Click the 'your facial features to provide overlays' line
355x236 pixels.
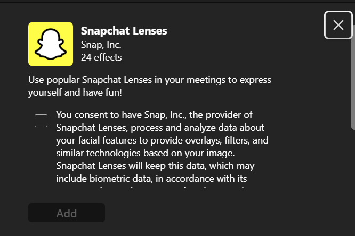click(162, 140)
